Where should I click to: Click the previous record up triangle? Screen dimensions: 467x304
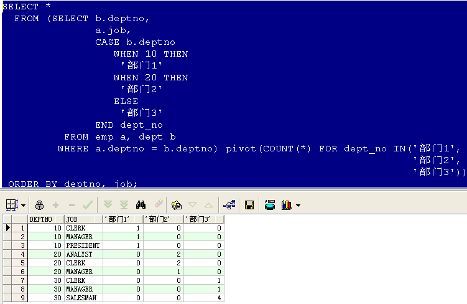[208, 205]
